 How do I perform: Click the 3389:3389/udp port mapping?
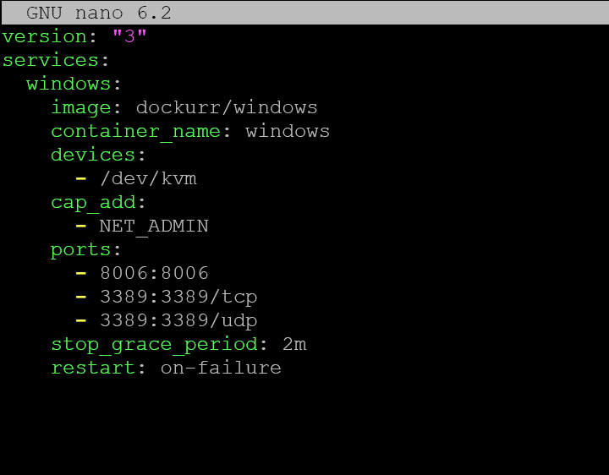click(178, 320)
